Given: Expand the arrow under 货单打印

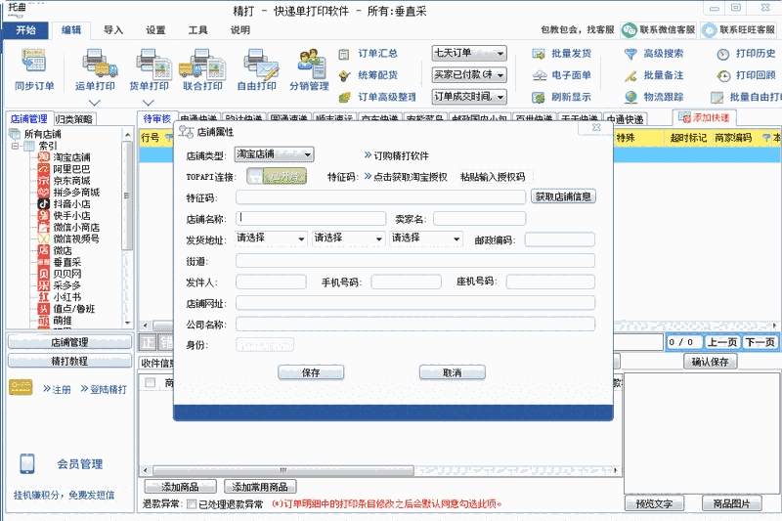Looking at the screenshot, I should tap(149, 103).
